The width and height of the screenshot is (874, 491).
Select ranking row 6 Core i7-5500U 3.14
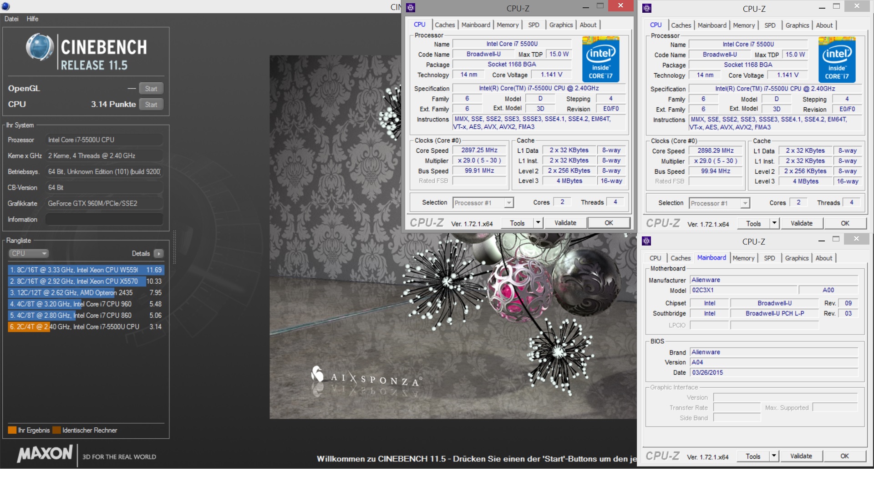click(86, 327)
